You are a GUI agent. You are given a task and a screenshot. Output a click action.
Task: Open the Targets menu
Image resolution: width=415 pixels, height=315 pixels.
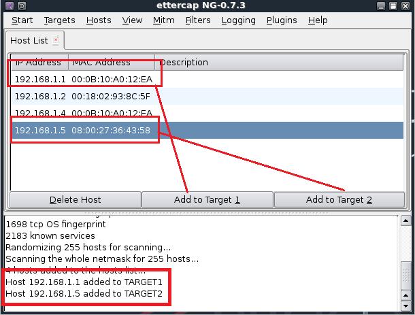point(60,20)
